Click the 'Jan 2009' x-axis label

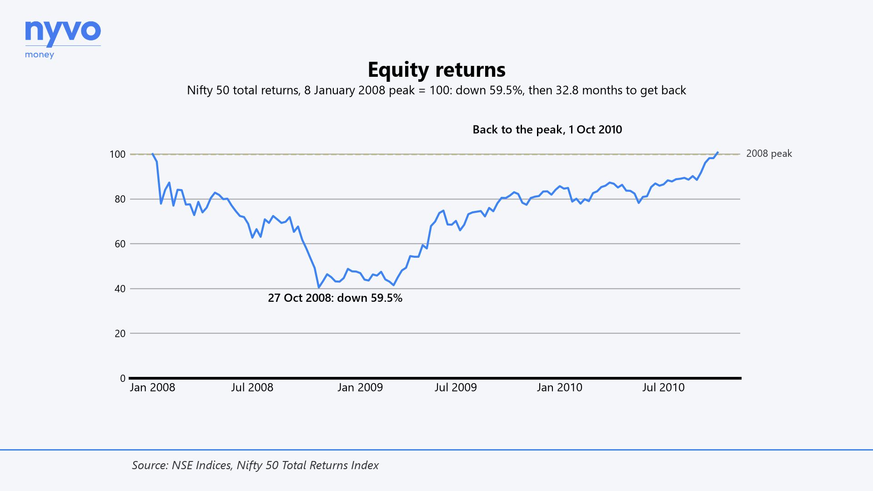tap(360, 387)
